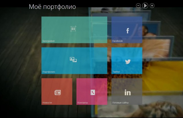Click the plus circle button at top
Screen dimensions: 183x118
(x=152, y=6)
